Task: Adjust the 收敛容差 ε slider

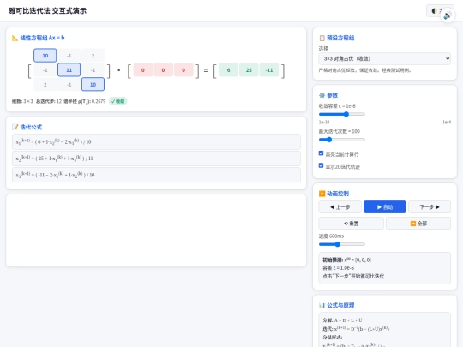Action: [x=342, y=114]
